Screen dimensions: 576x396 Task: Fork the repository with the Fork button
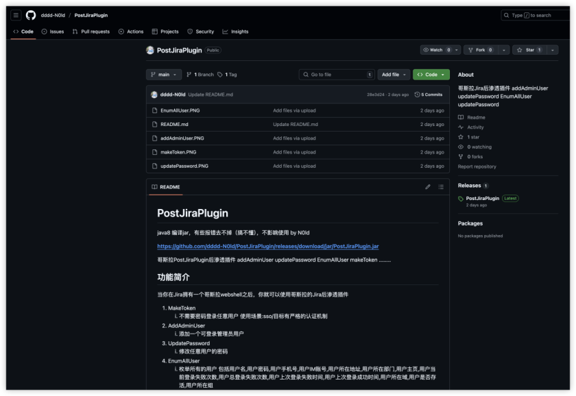coord(481,50)
